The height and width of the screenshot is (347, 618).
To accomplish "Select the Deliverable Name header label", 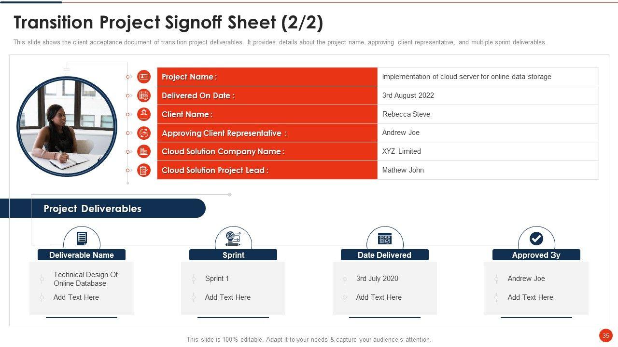I will 82,255.
